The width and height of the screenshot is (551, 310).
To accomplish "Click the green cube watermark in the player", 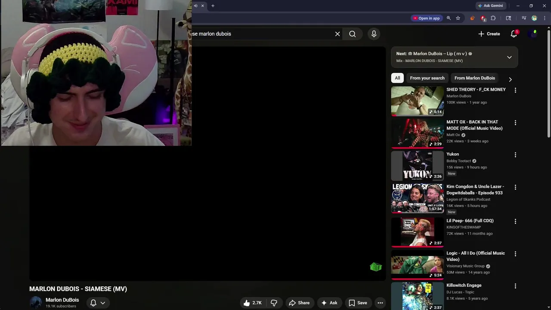I will 376,267.
